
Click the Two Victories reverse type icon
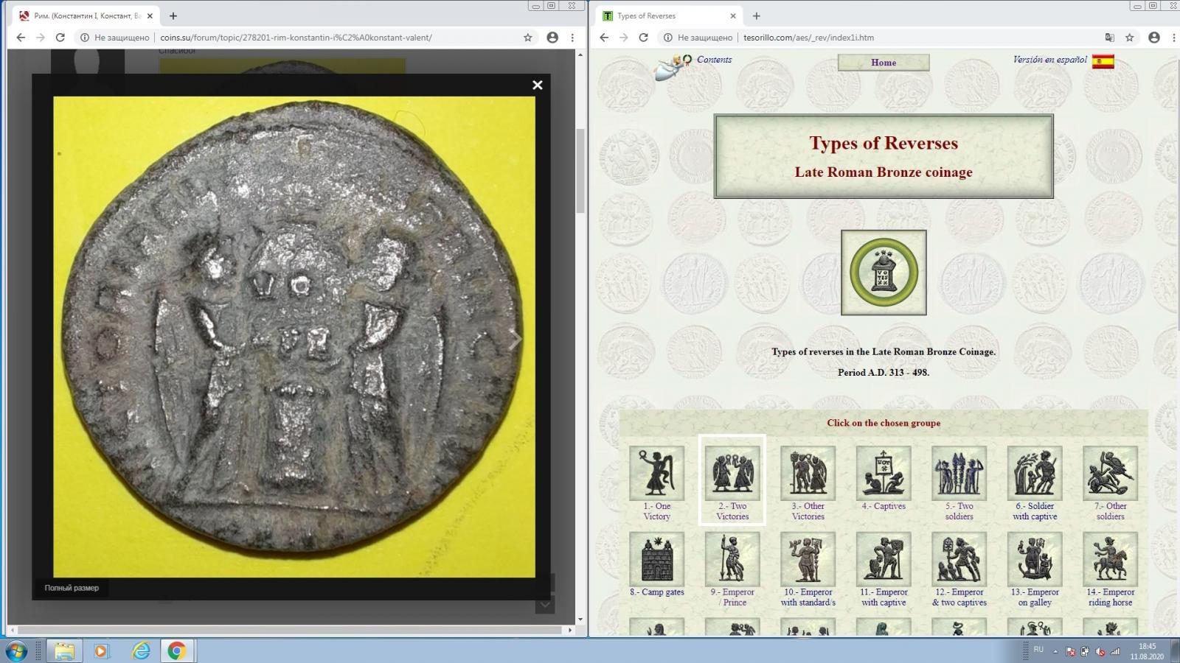point(732,473)
